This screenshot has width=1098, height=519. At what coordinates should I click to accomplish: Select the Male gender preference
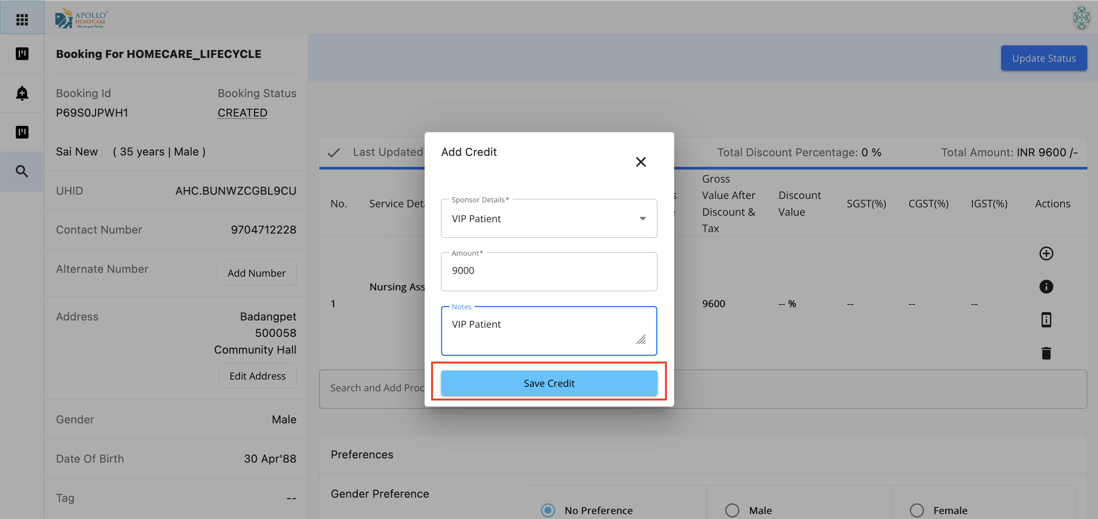pyautogui.click(x=732, y=509)
